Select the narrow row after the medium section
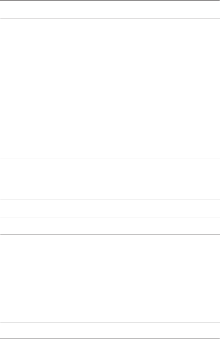 coord(110,208)
